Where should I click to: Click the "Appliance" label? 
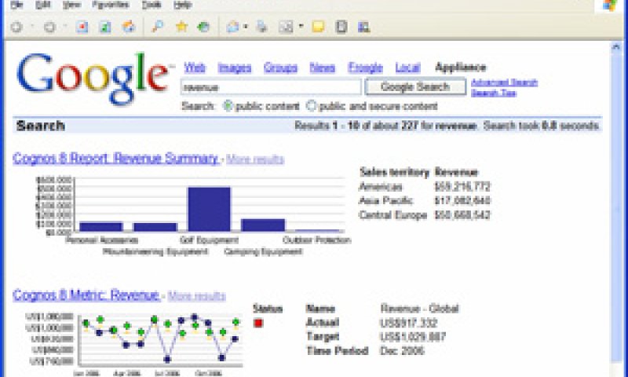[461, 67]
